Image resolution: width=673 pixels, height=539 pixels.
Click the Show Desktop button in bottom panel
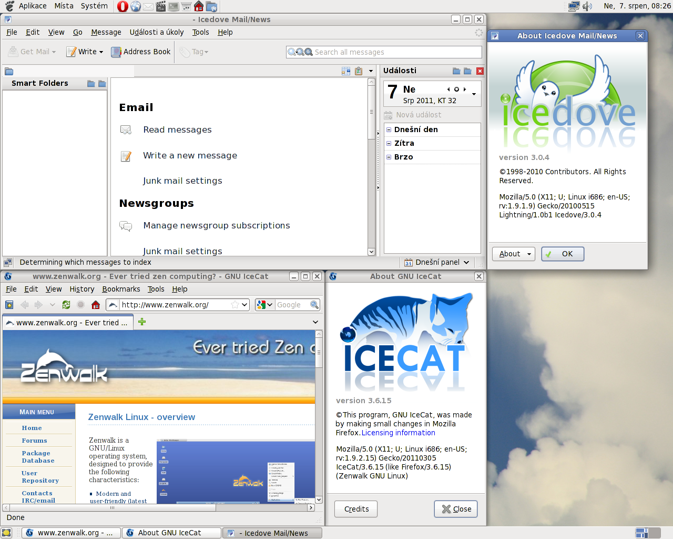pyautogui.click(x=6, y=533)
